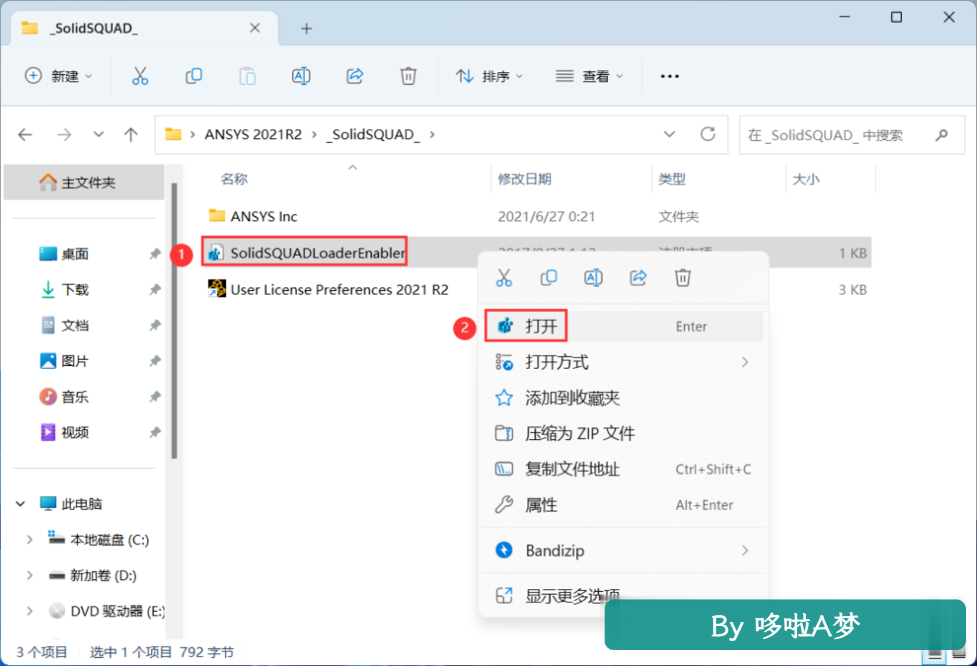Expand the address bar history dropdown
The height and width of the screenshot is (666, 977).
pyautogui.click(x=669, y=134)
